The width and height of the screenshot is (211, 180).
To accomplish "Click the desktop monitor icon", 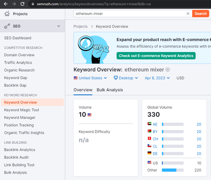I will pyautogui.click(x=116, y=78).
